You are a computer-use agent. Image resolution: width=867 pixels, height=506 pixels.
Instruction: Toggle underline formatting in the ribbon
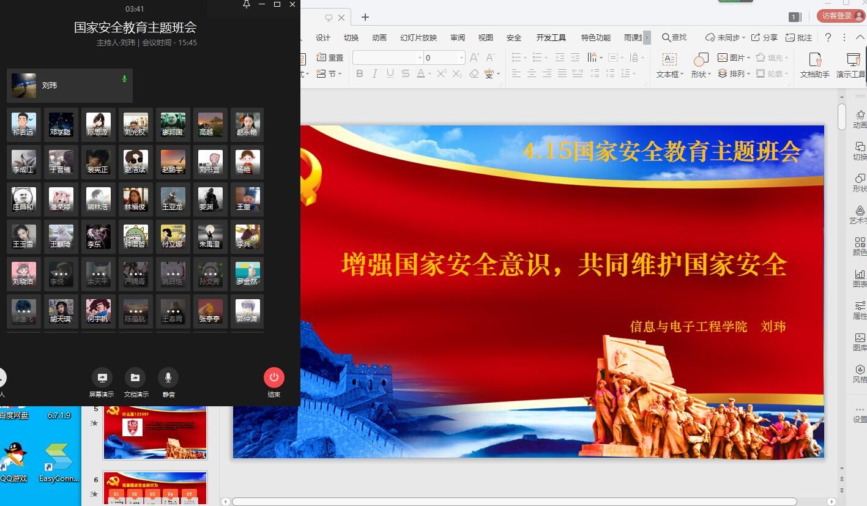tap(390, 73)
